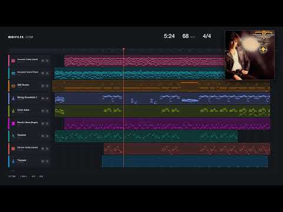Mute the String Ensemble 1 track

tap(42, 98)
